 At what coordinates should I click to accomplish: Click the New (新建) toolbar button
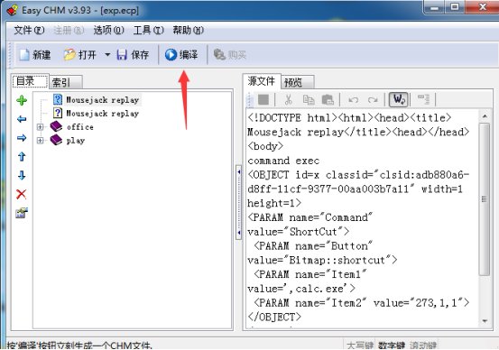tap(35, 55)
